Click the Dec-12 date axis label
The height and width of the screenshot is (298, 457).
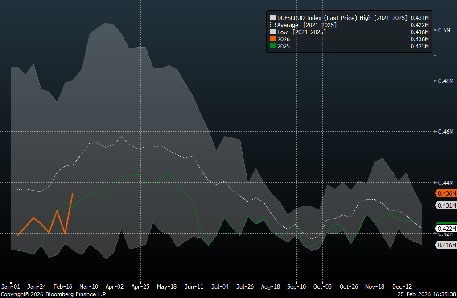pyautogui.click(x=402, y=286)
